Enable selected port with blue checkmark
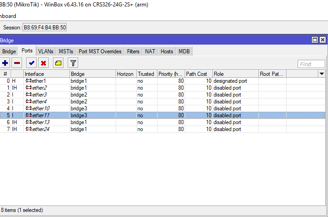The image size is (328, 217). pos(32,63)
